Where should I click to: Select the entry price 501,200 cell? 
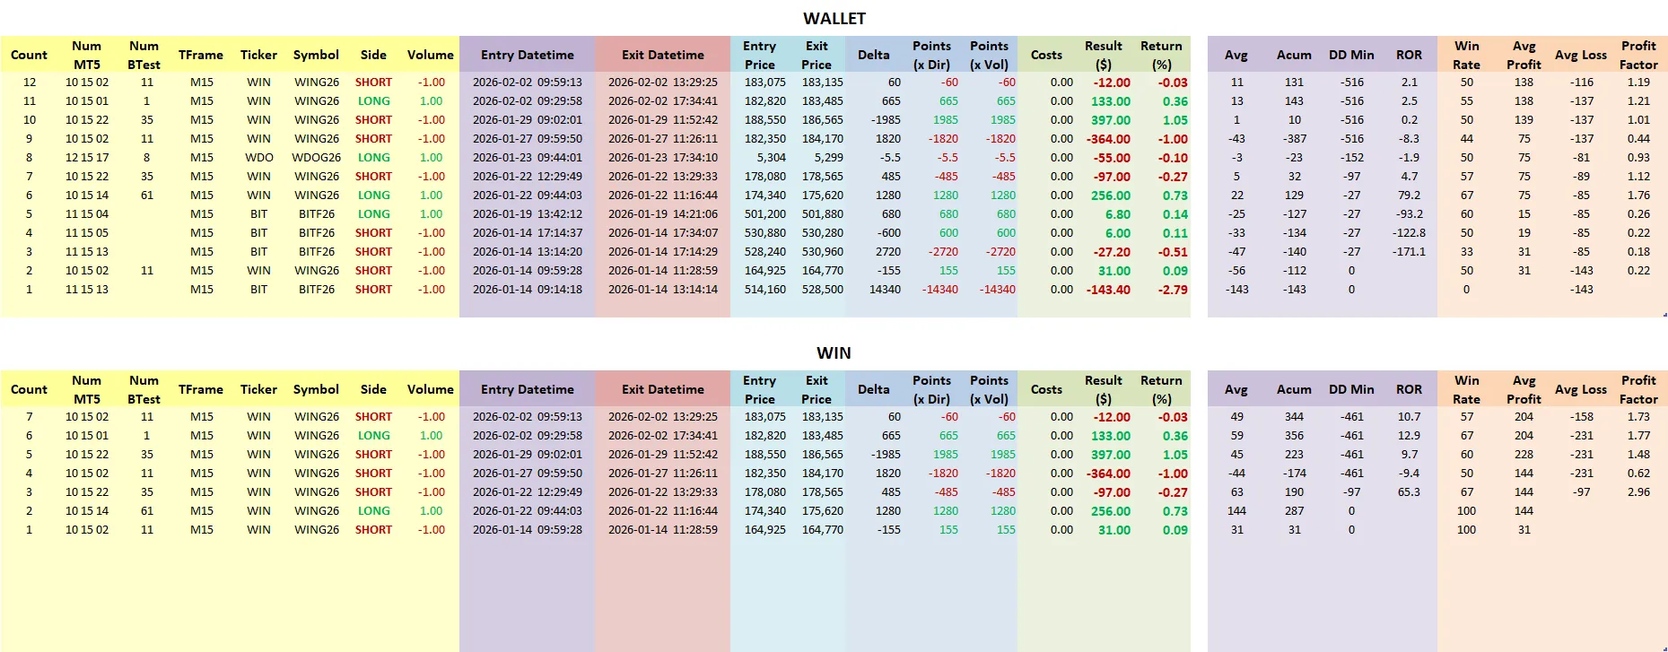(764, 214)
